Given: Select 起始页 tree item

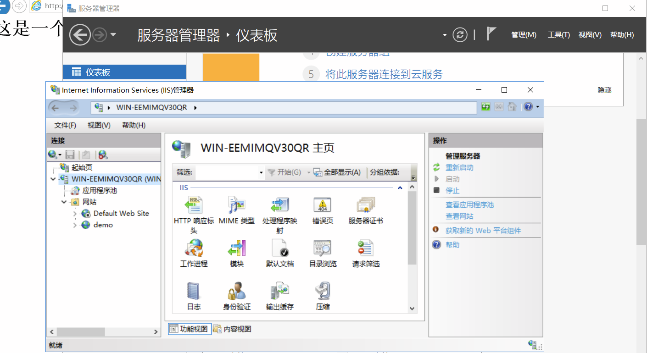Looking at the screenshot, I should (82, 168).
